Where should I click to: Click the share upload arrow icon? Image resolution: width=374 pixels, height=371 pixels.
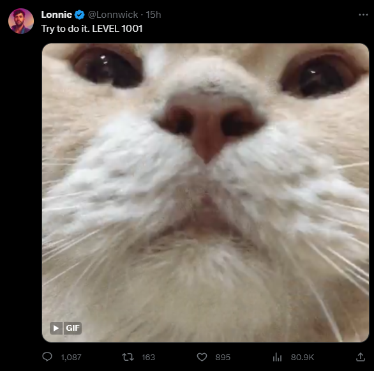(361, 357)
